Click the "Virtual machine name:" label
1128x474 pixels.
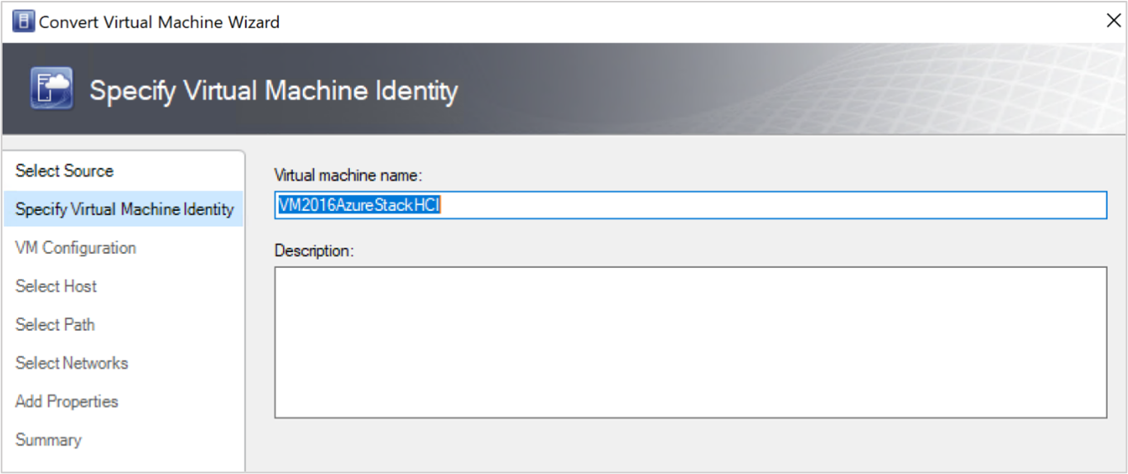click(x=348, y=175)
